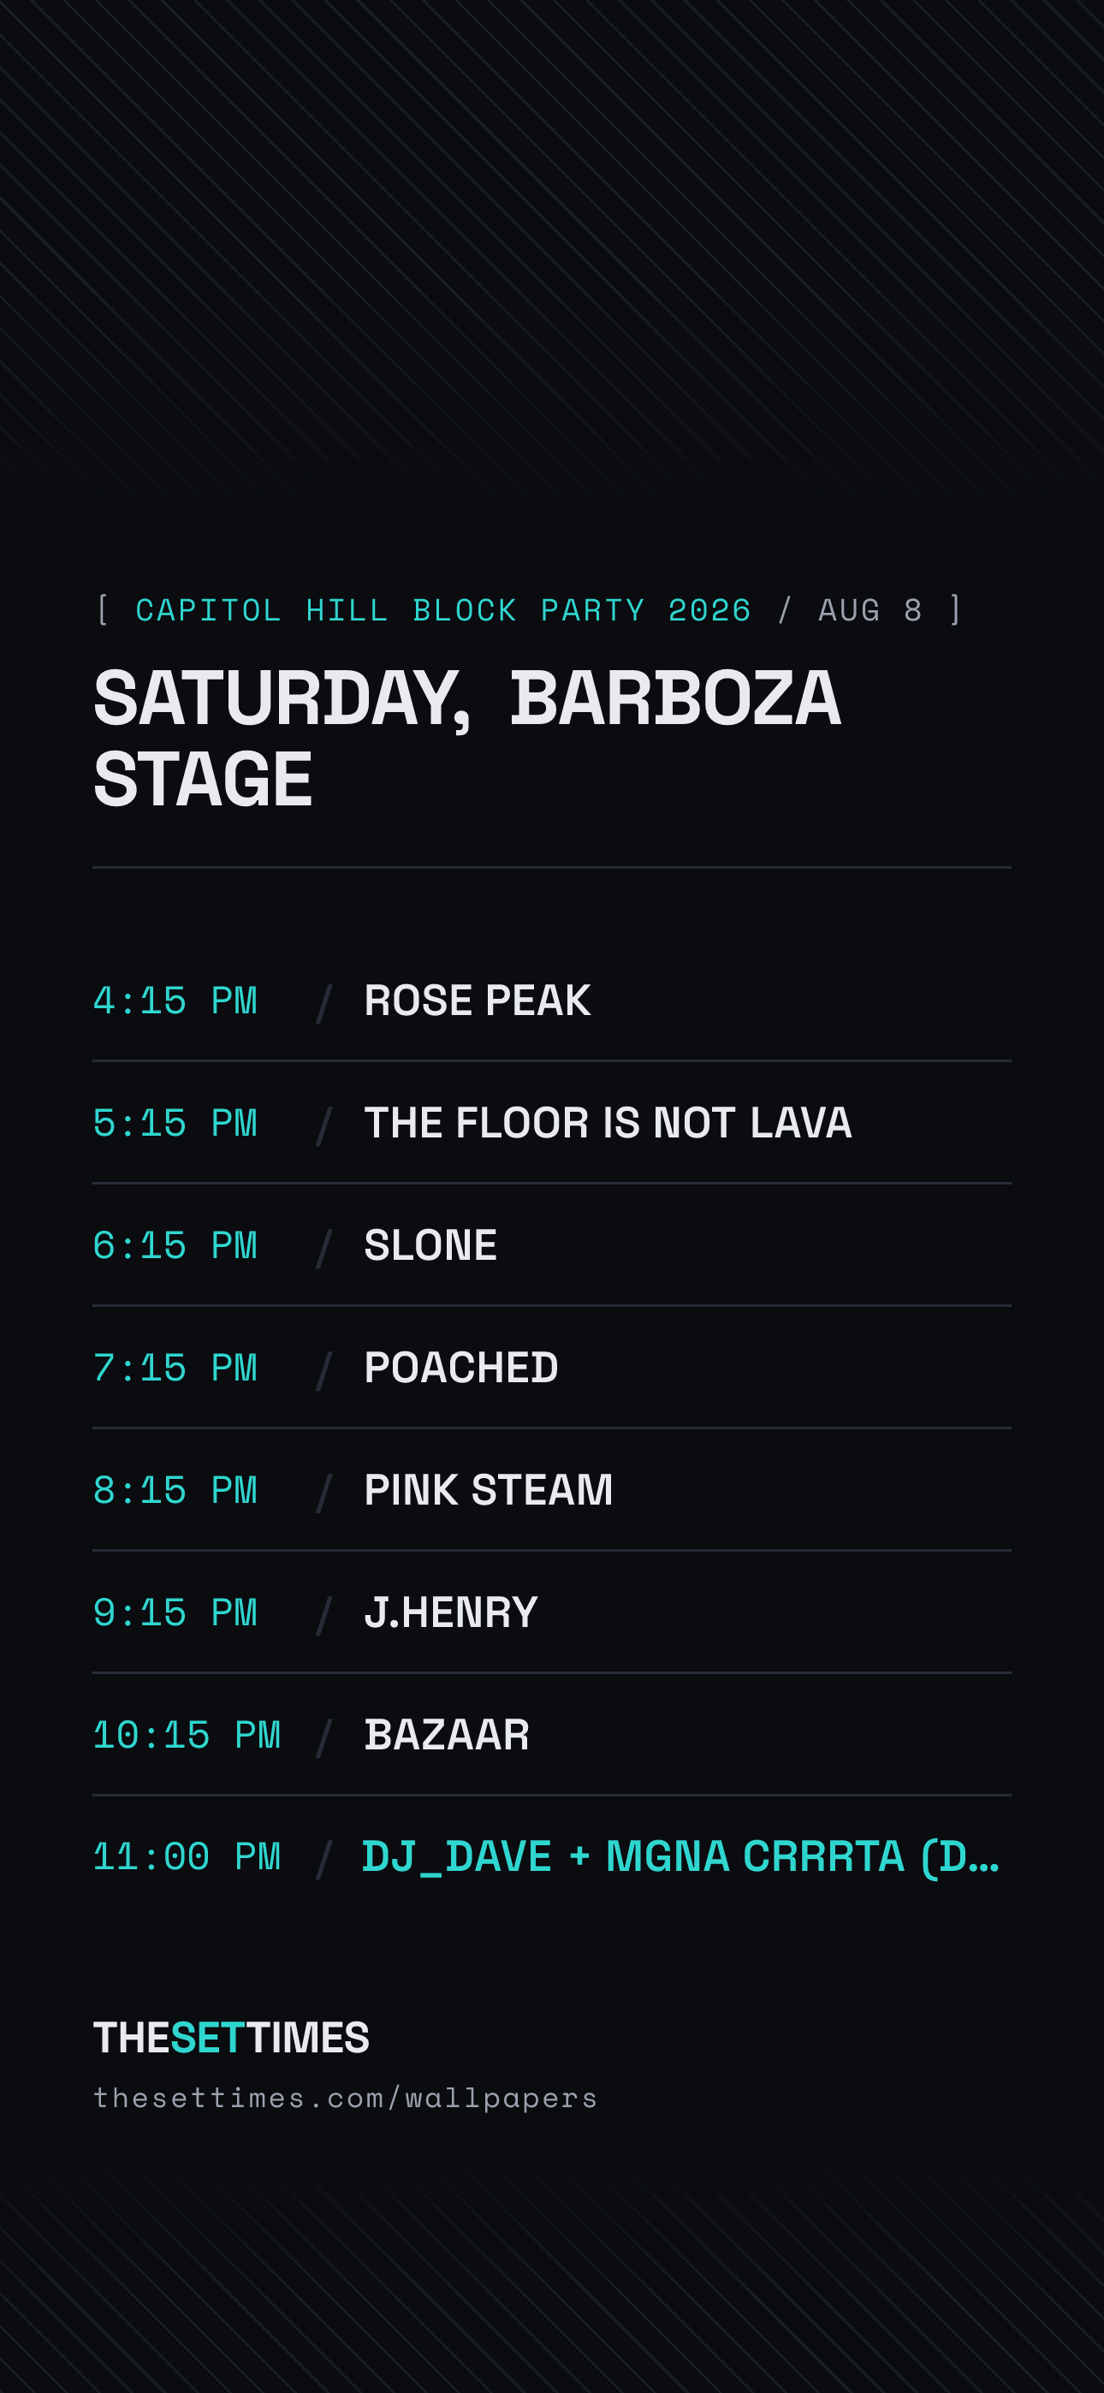Screen dimensions: 1104x2393
Task: Open the thesettimes.com/wallpapers link
Action: pos(345,2099)
